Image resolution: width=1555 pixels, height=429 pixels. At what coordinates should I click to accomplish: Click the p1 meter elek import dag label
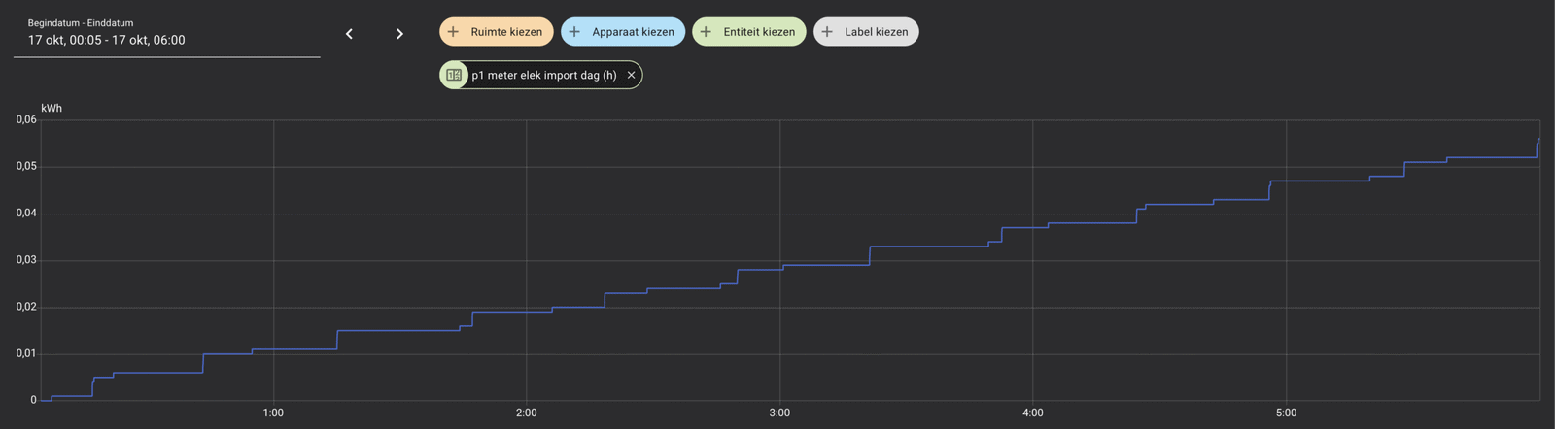[543, 75]
